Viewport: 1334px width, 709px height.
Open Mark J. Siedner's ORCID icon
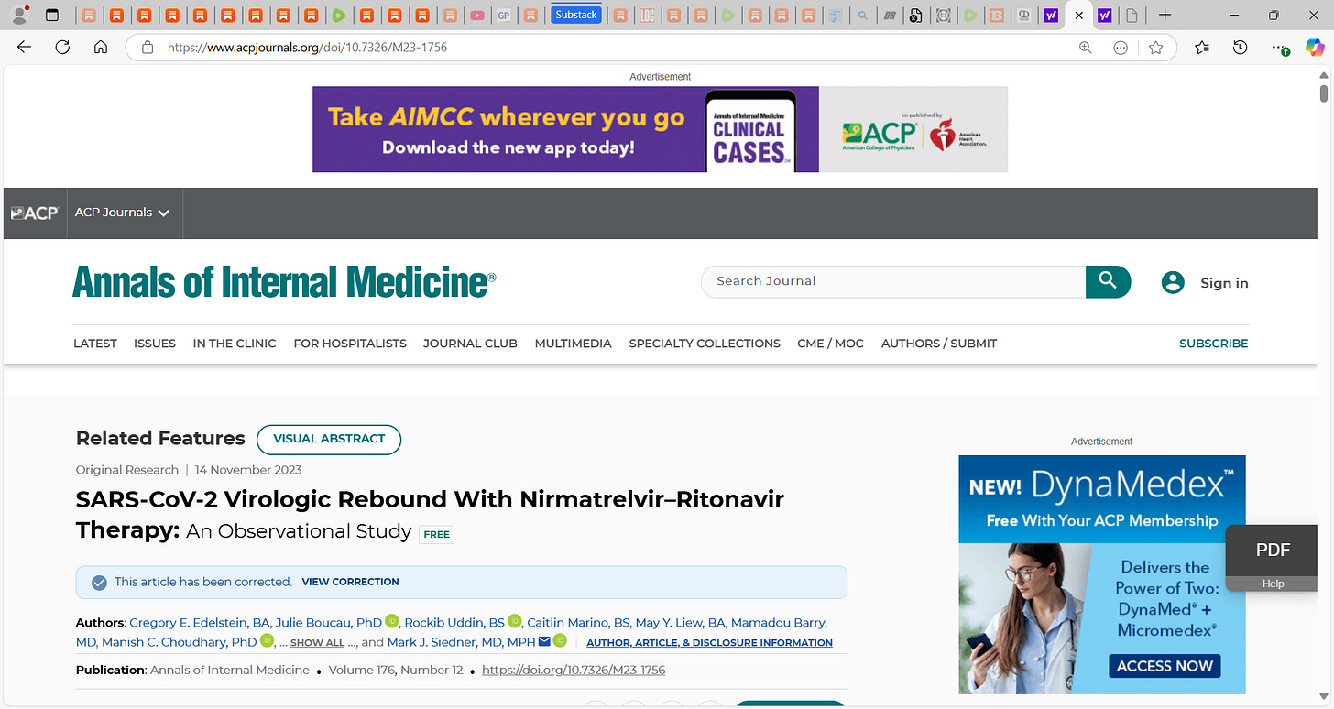pyautogui.click(x=560, y=640)
